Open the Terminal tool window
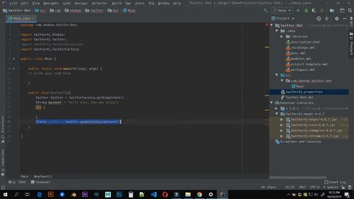Screen dimensions: 354x199 click(x=40, y=182)
